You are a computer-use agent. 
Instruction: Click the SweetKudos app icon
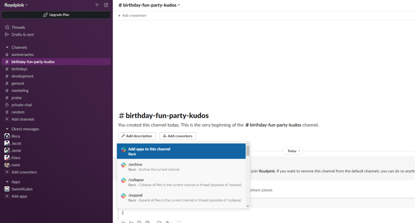click(x=7, y=189)
